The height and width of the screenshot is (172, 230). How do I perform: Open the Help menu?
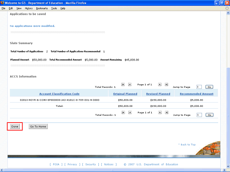63,8
